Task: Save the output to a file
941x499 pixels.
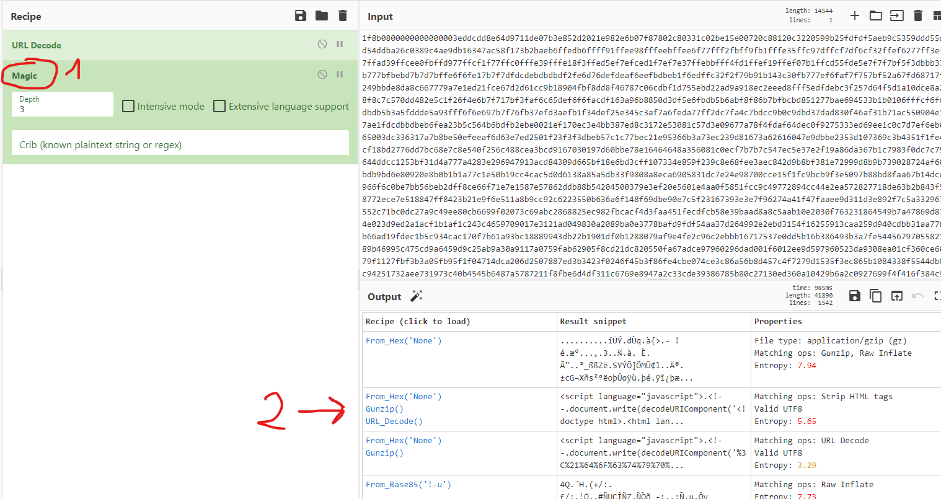Action: pos(854,296)
